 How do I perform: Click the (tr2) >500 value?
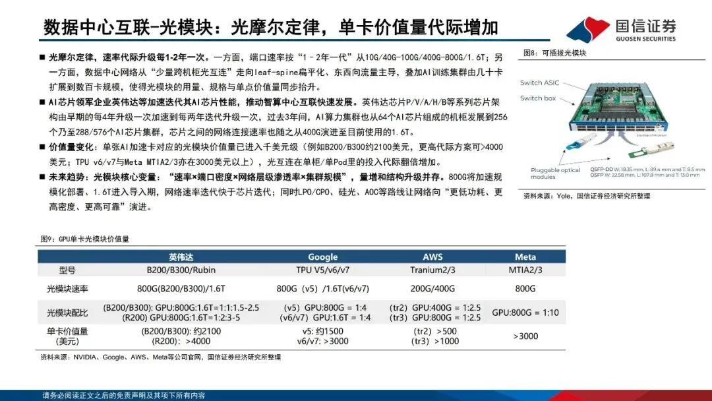click(434, 331)
